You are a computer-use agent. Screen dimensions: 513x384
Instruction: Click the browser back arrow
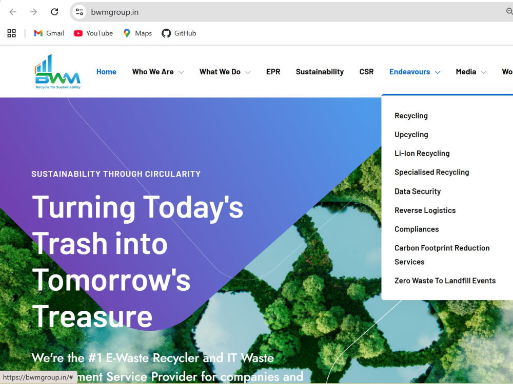[13, 12]
